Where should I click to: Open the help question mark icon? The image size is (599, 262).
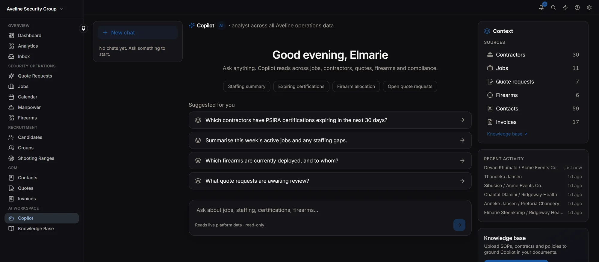577,7
